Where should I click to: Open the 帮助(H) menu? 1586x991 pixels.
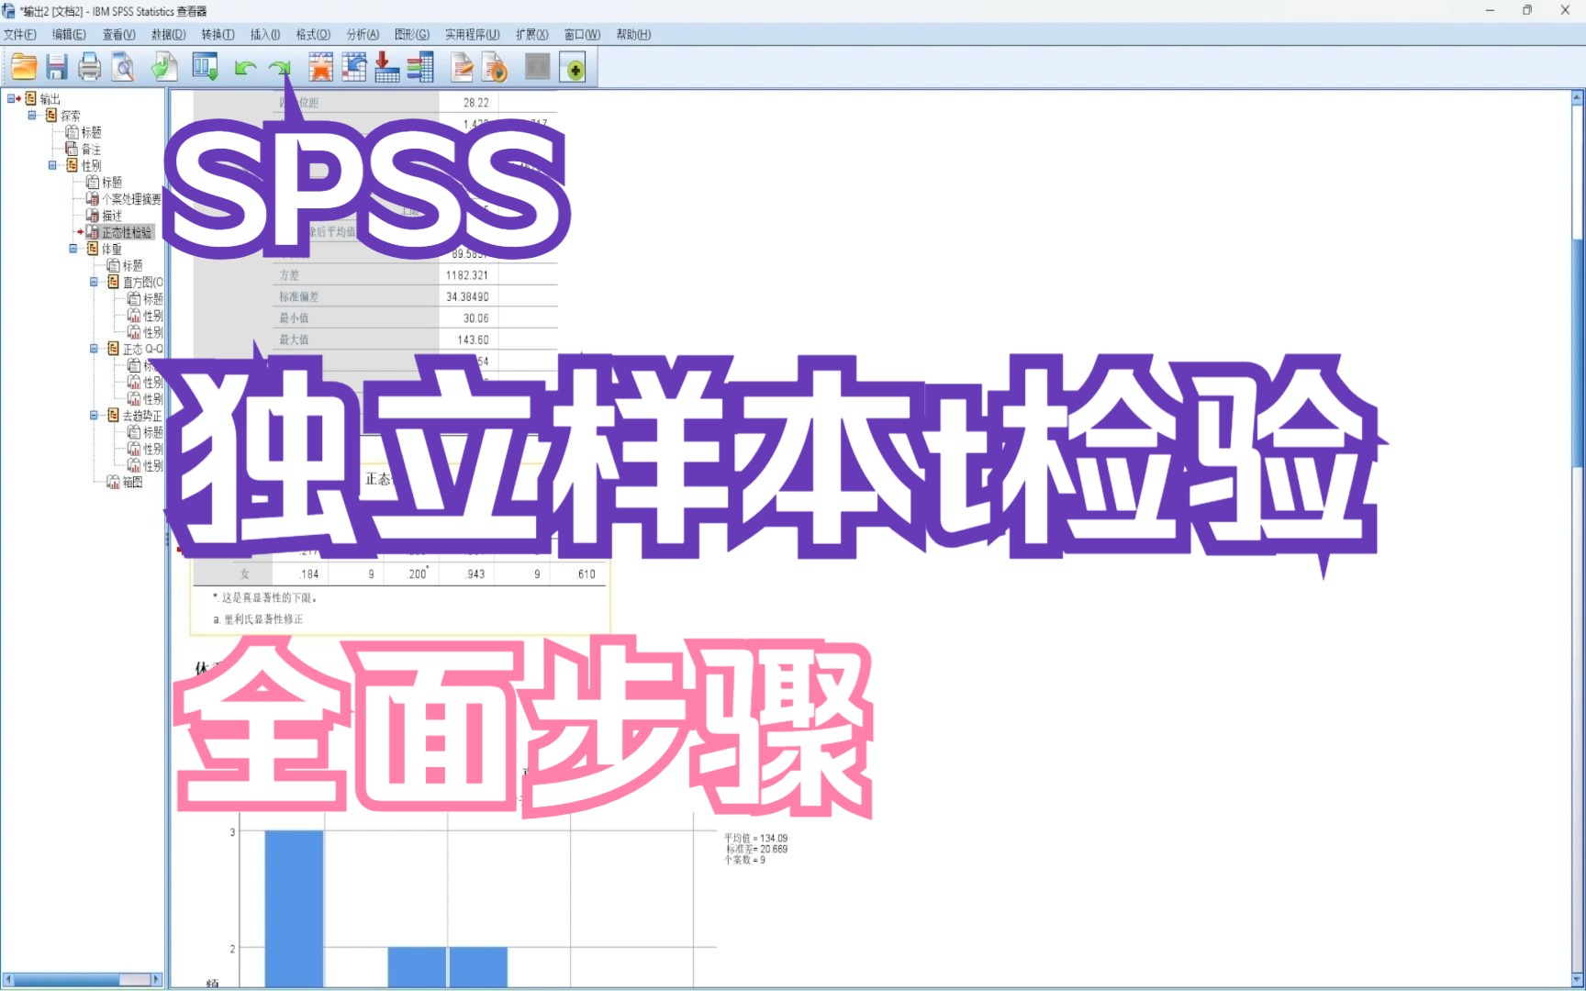(633, 34)
